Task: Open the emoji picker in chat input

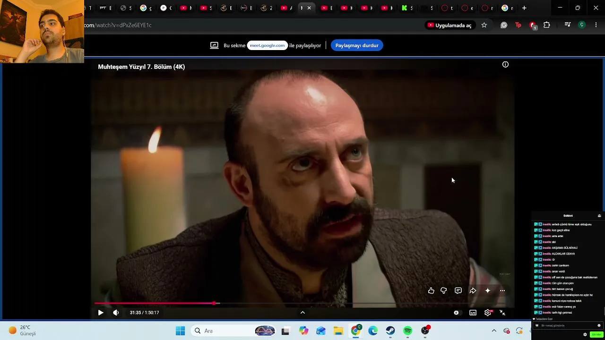Action: [x=599, y=325]
